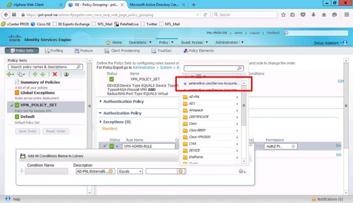Follow the Administration > System breadcrumb link
Viewport: 353px width, 203px height.
click(152, 67)
